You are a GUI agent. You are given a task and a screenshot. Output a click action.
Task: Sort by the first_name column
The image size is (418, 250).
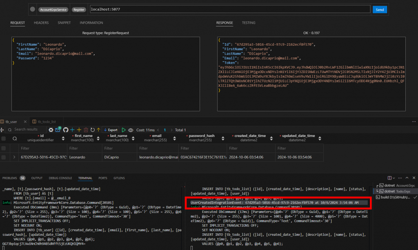point(98,138)
